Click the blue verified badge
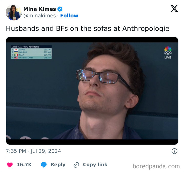 click(x=60, y=9)
